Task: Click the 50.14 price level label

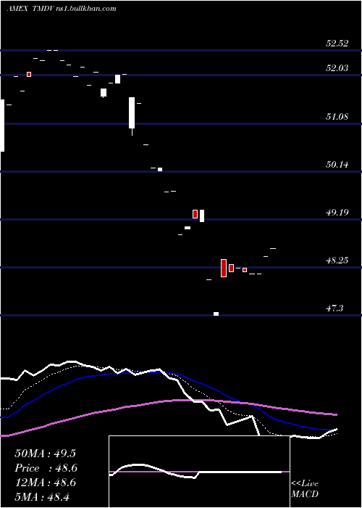Action: (x=337, y=165)
